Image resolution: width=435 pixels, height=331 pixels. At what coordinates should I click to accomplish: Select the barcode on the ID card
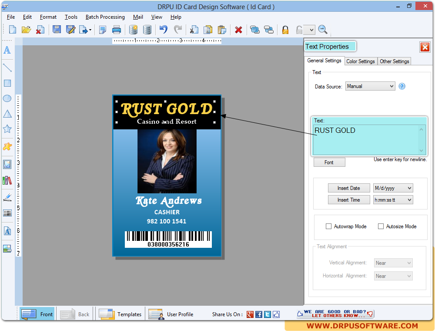[168, 239]
